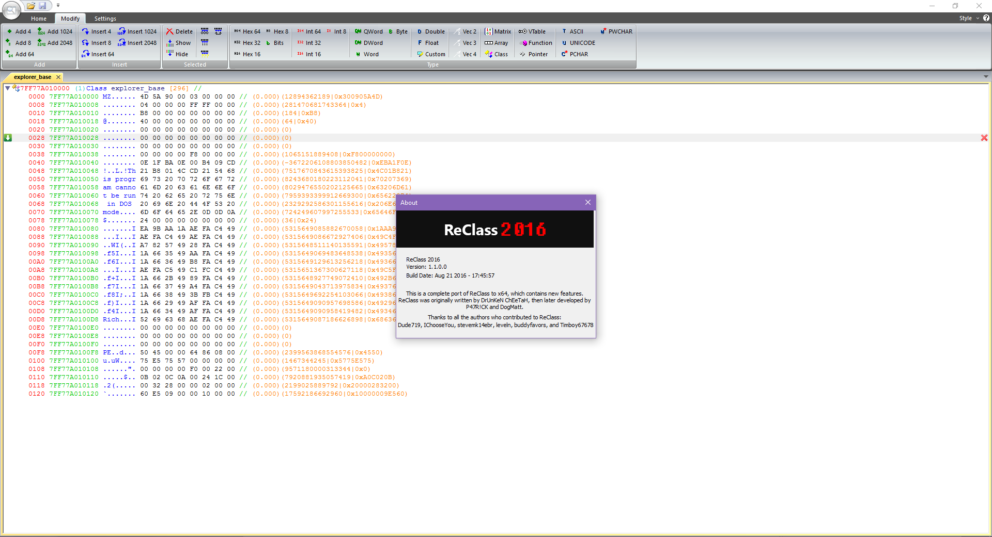The image size is (992, 537).
Task: Apply Pointer type
Action: click(533, 54)
